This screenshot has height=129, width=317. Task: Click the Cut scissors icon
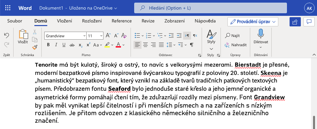coord(35,32)
